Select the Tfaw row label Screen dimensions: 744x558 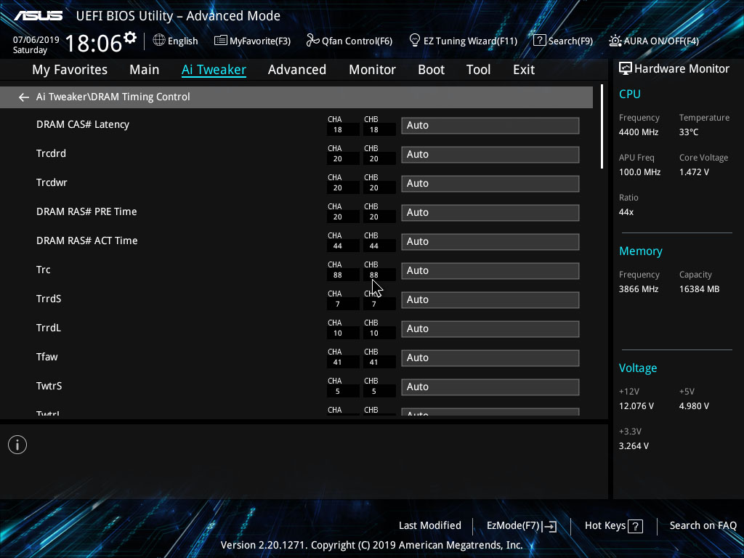[x=47, y=357]
